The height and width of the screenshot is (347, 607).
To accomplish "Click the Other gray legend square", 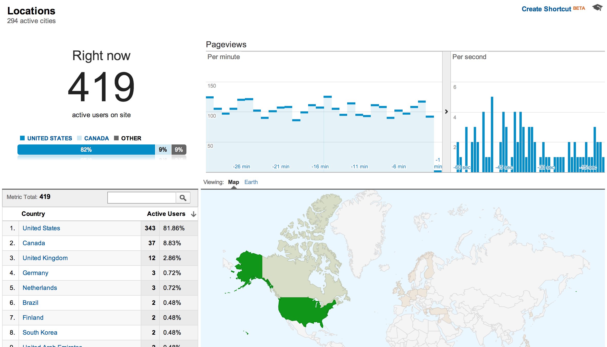I will pos(116,138).
